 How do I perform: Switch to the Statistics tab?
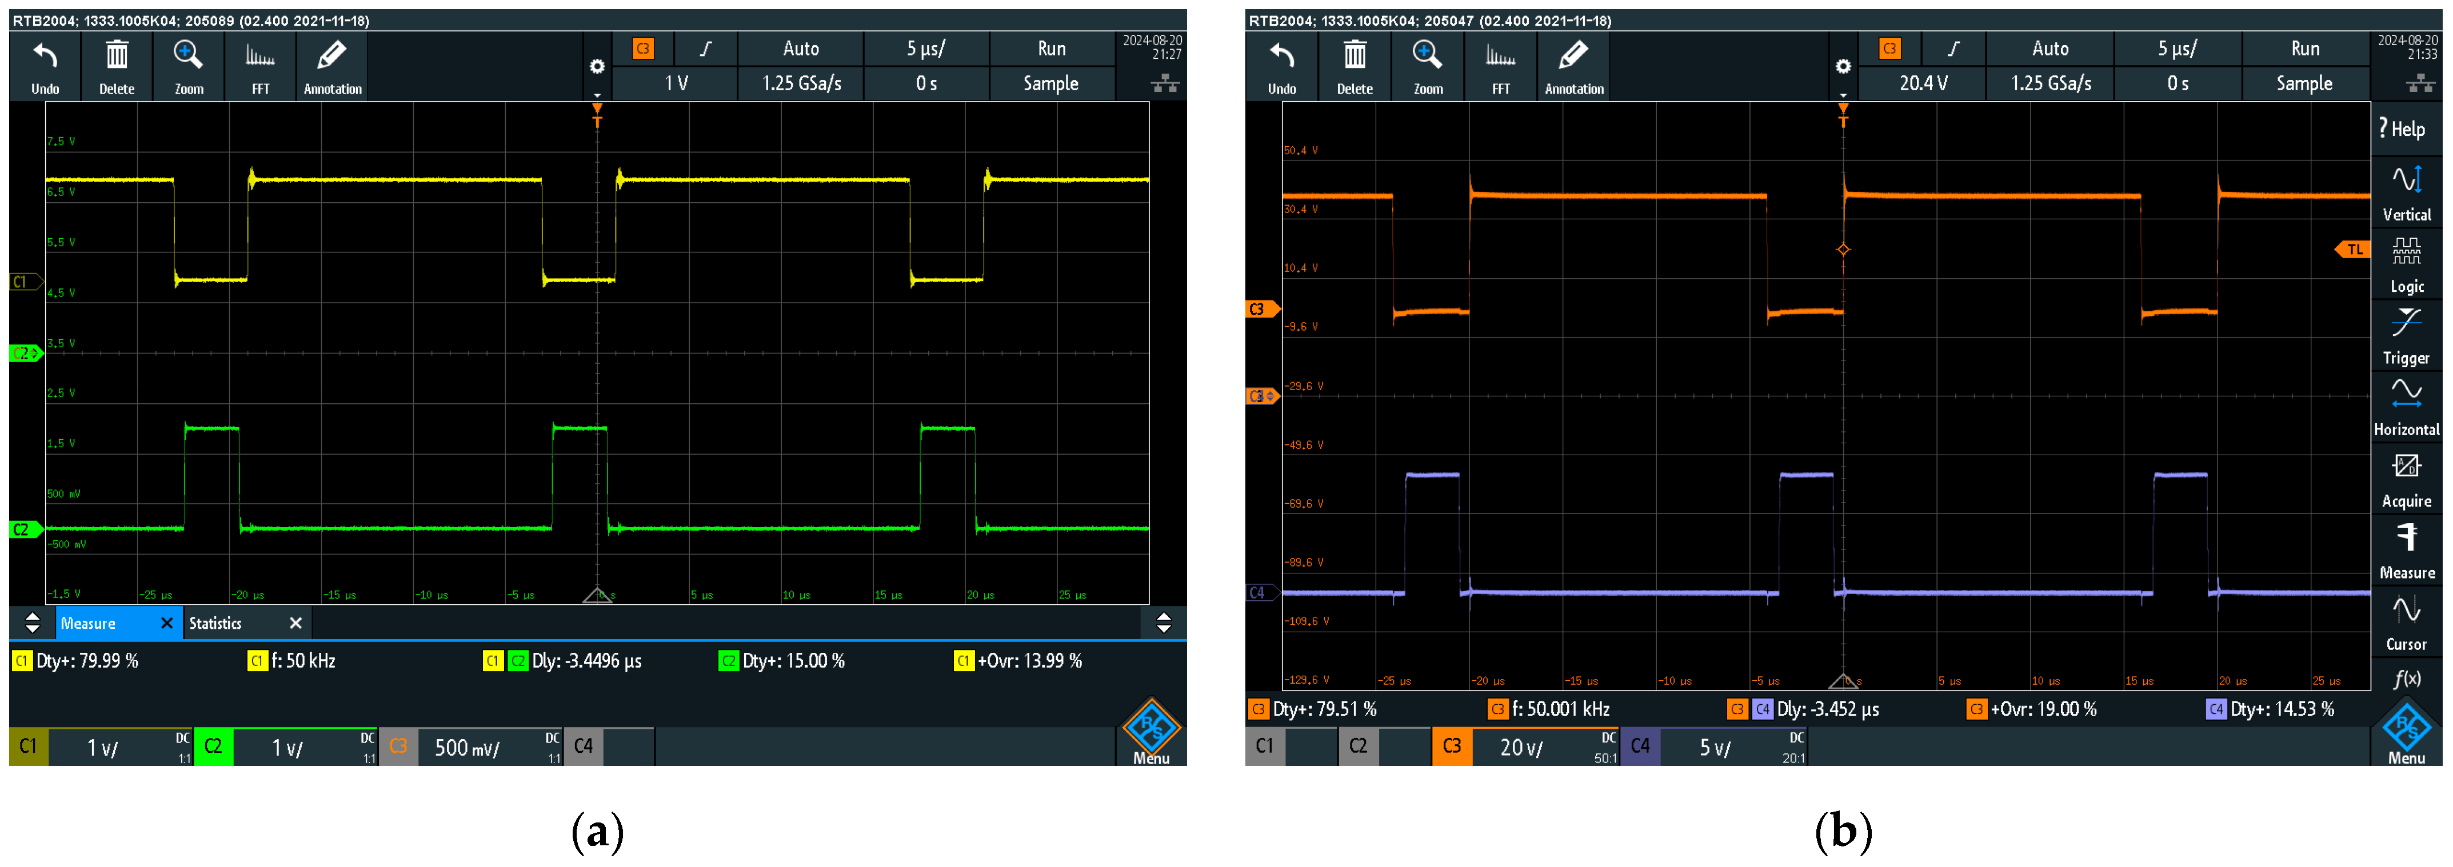coord(216,623)
